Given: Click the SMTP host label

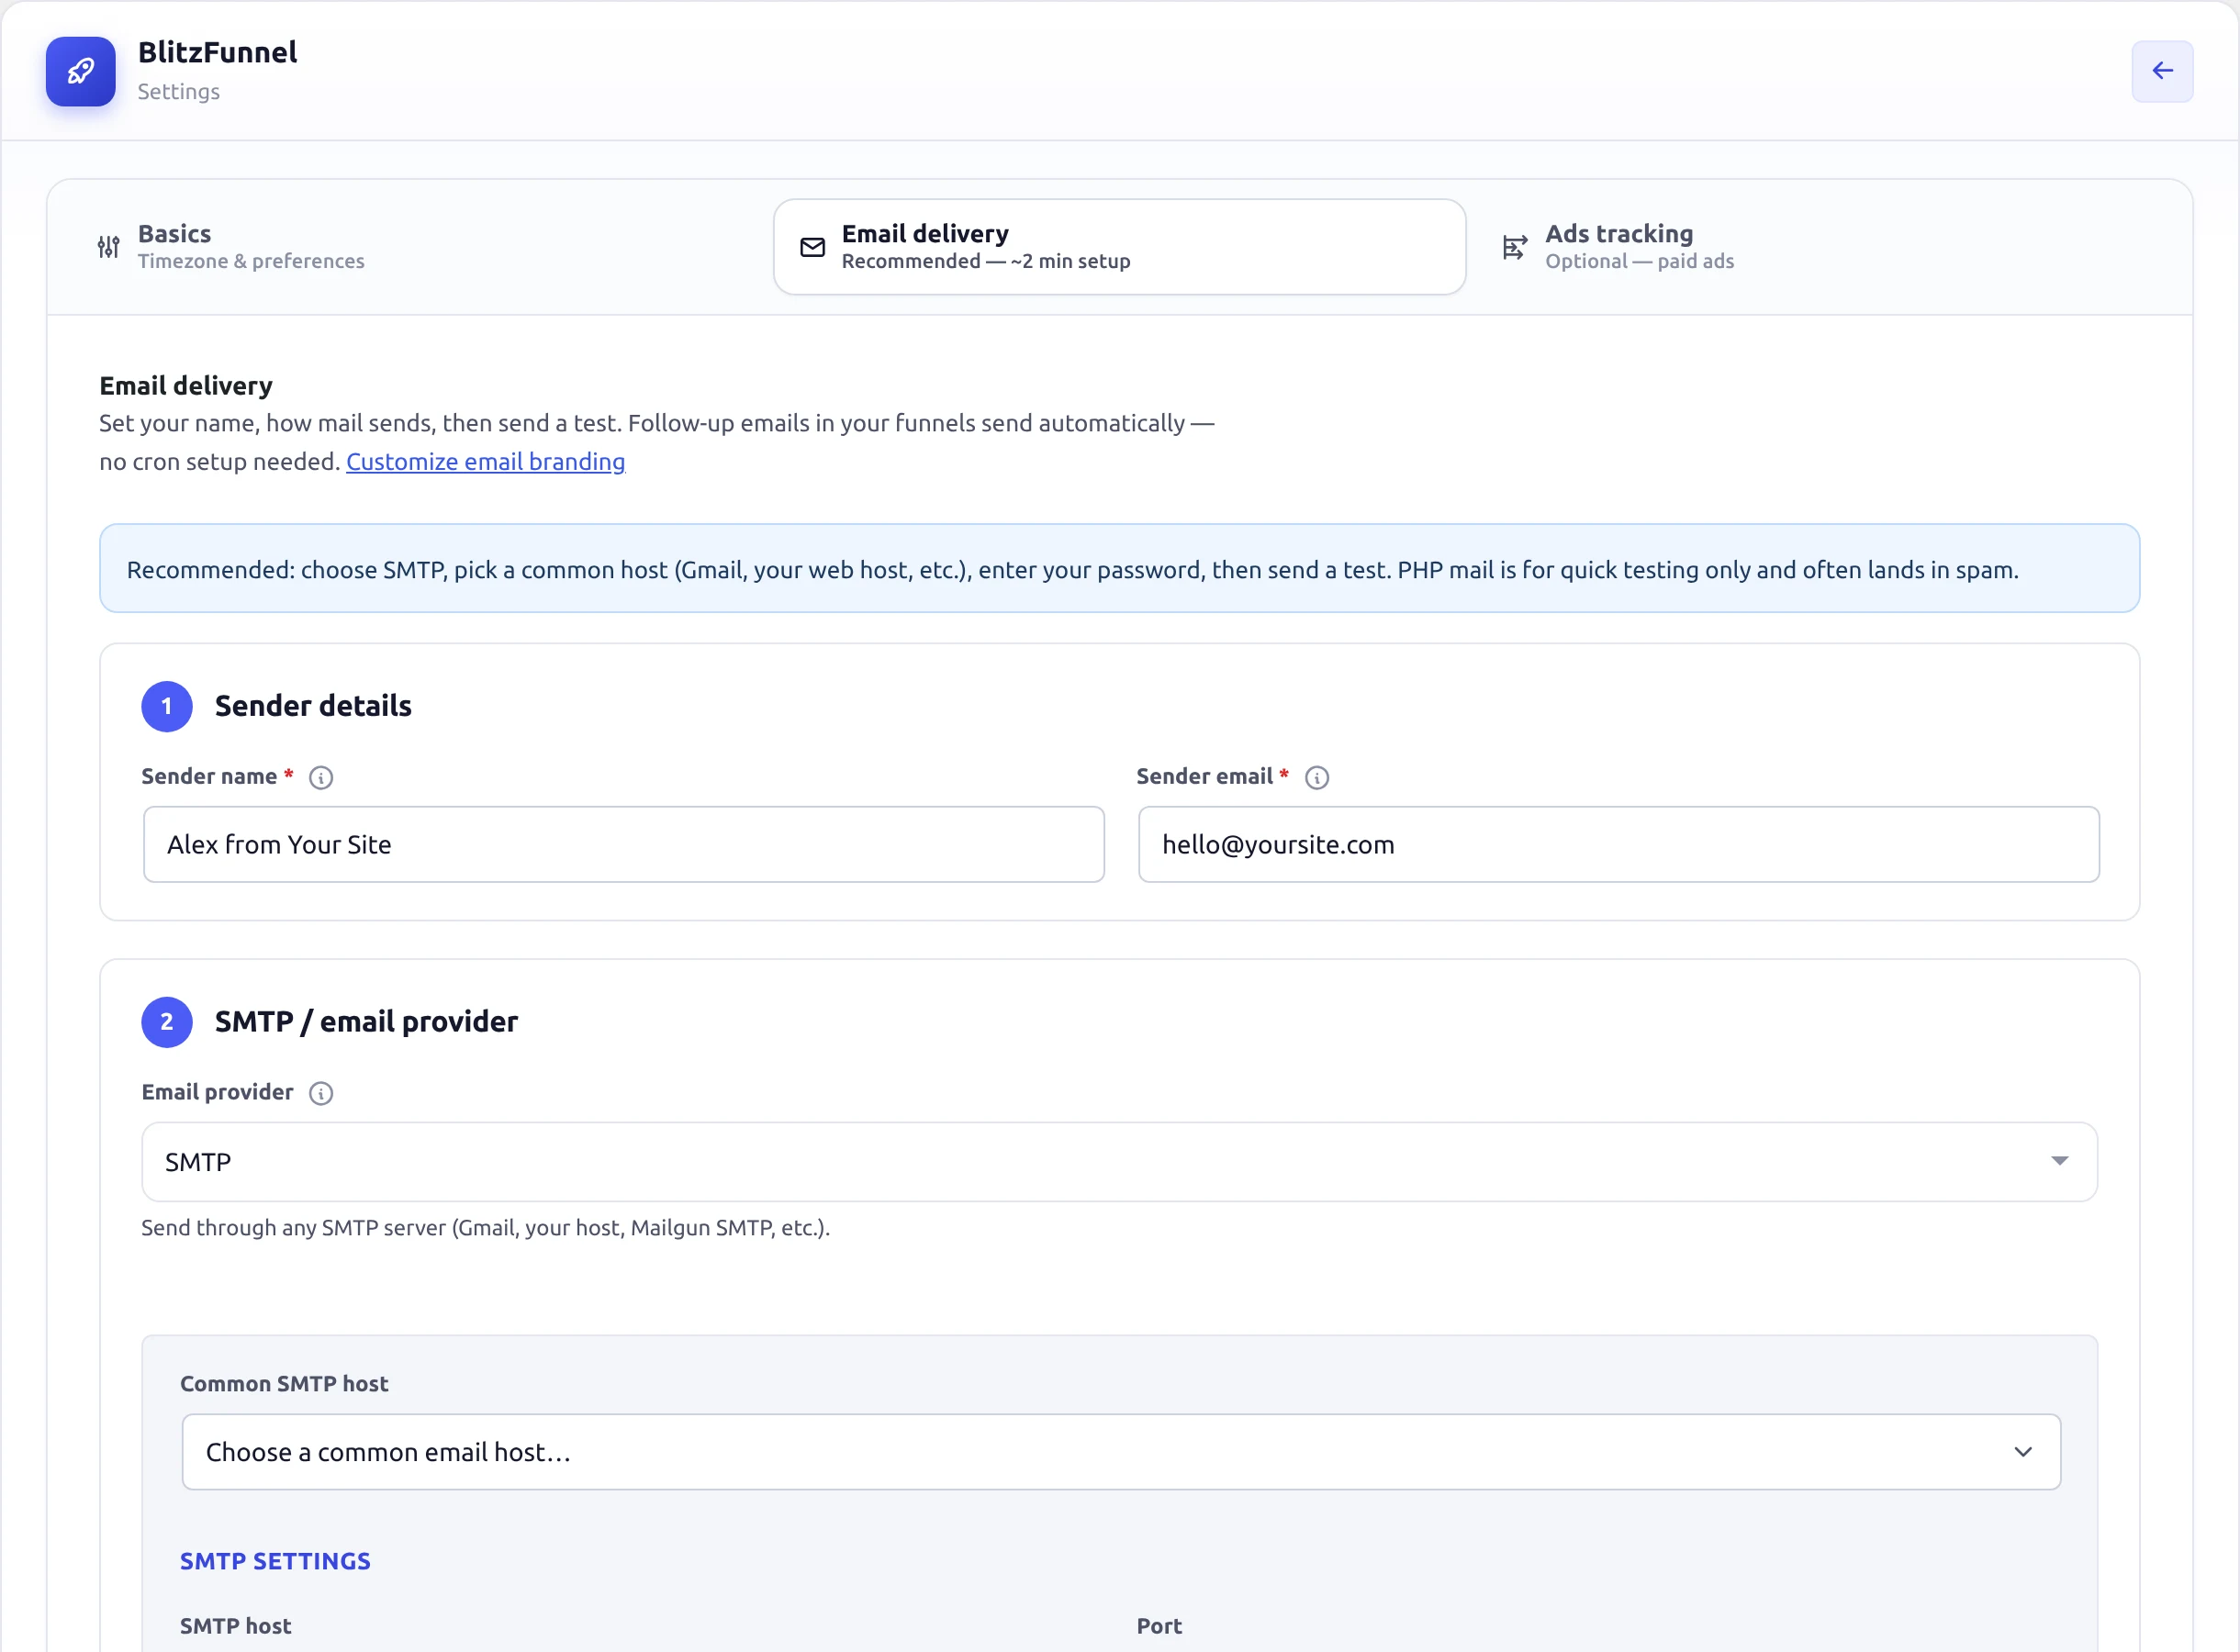Looking at the screenshot, I should tap(235, 1625).
